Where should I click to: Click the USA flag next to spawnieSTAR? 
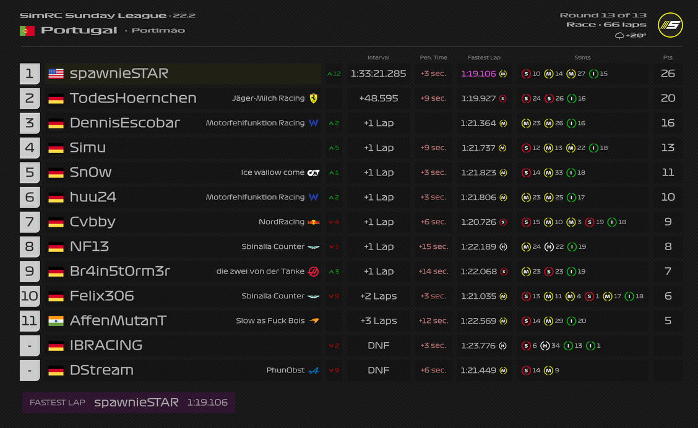(x=56, y=73)
